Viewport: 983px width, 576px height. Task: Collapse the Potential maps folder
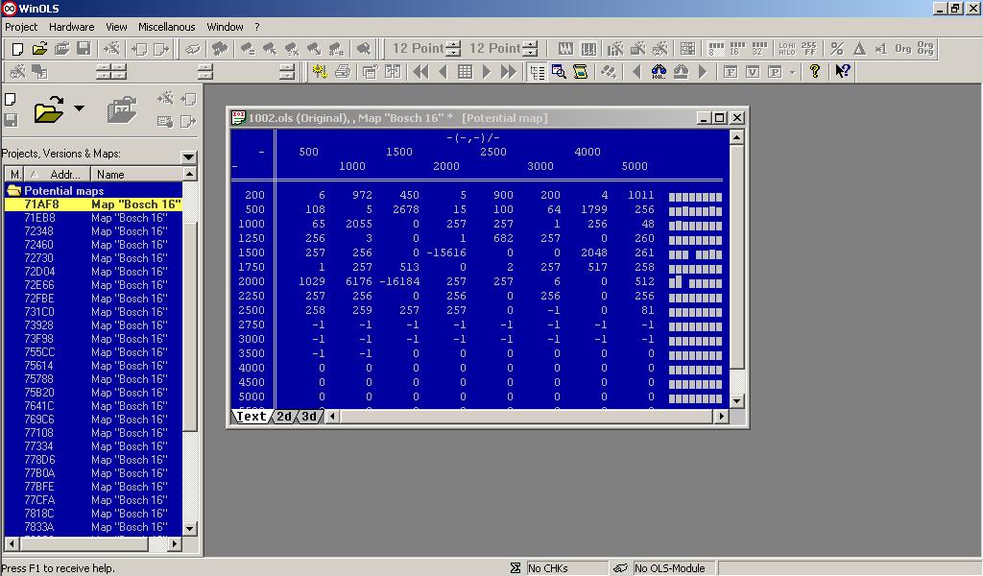(13, 190)
